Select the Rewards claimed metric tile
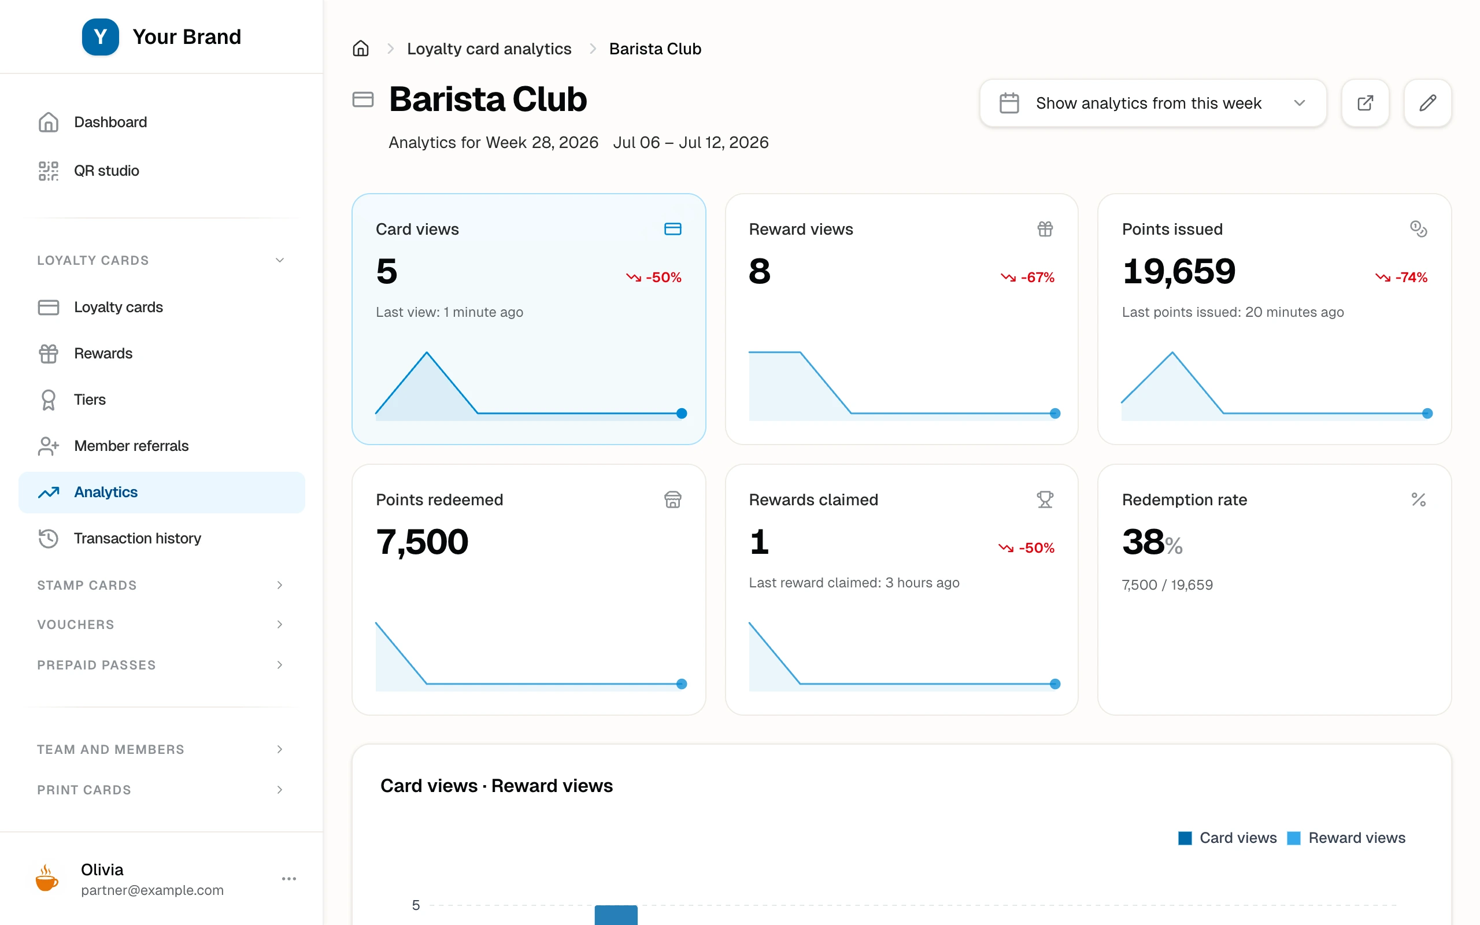Image resolution: width=1480 pixels, height=925 pixels. 901,589
